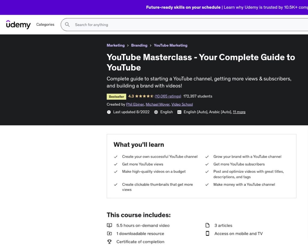308x248 pixels.
Task: Click 1 downloadable resource text
Action: (x=140, y=234)
